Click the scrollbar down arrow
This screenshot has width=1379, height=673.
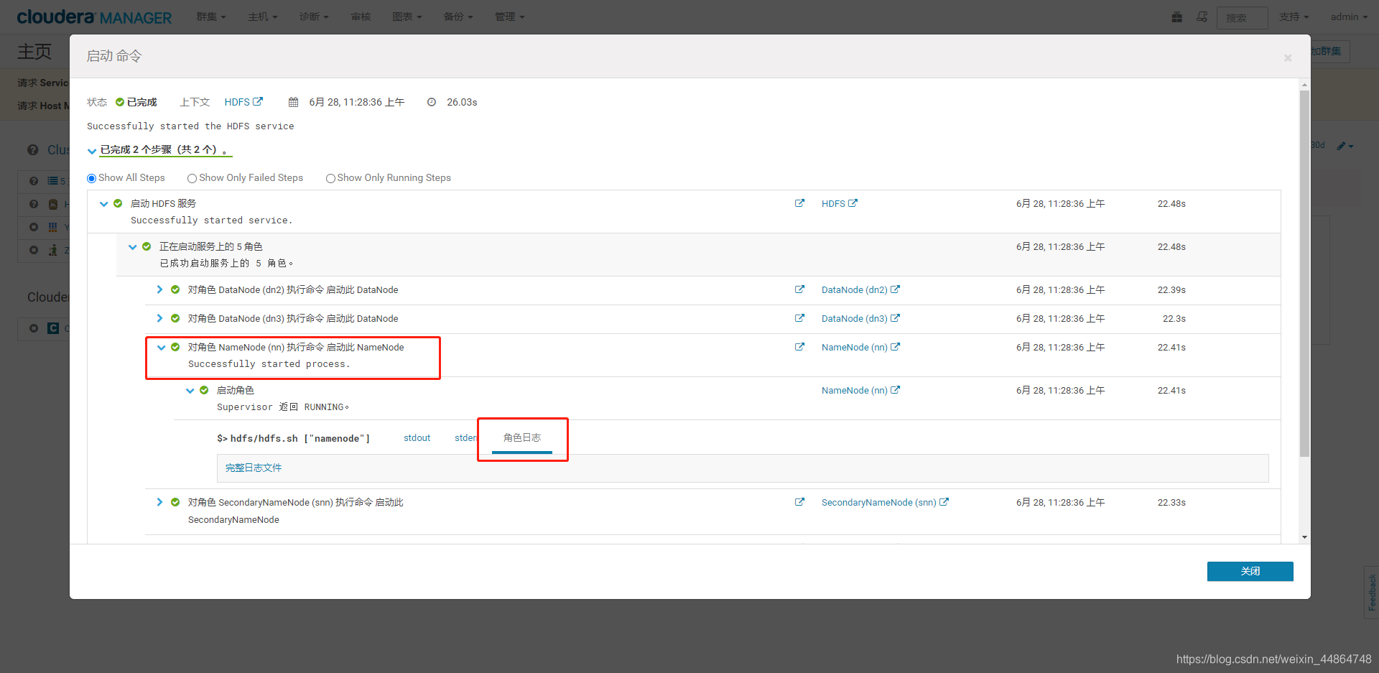pos(1304,537)
